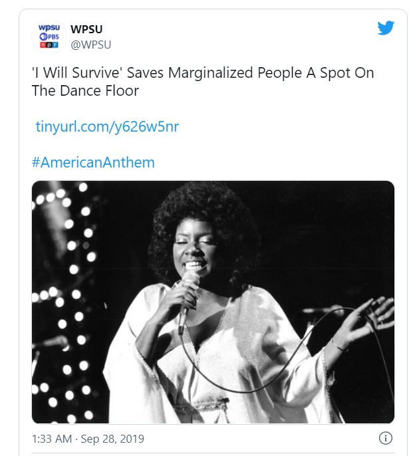Click the WPSU profile avatar
The height and width of the screenshot is (456, 413).
[49, 37]
